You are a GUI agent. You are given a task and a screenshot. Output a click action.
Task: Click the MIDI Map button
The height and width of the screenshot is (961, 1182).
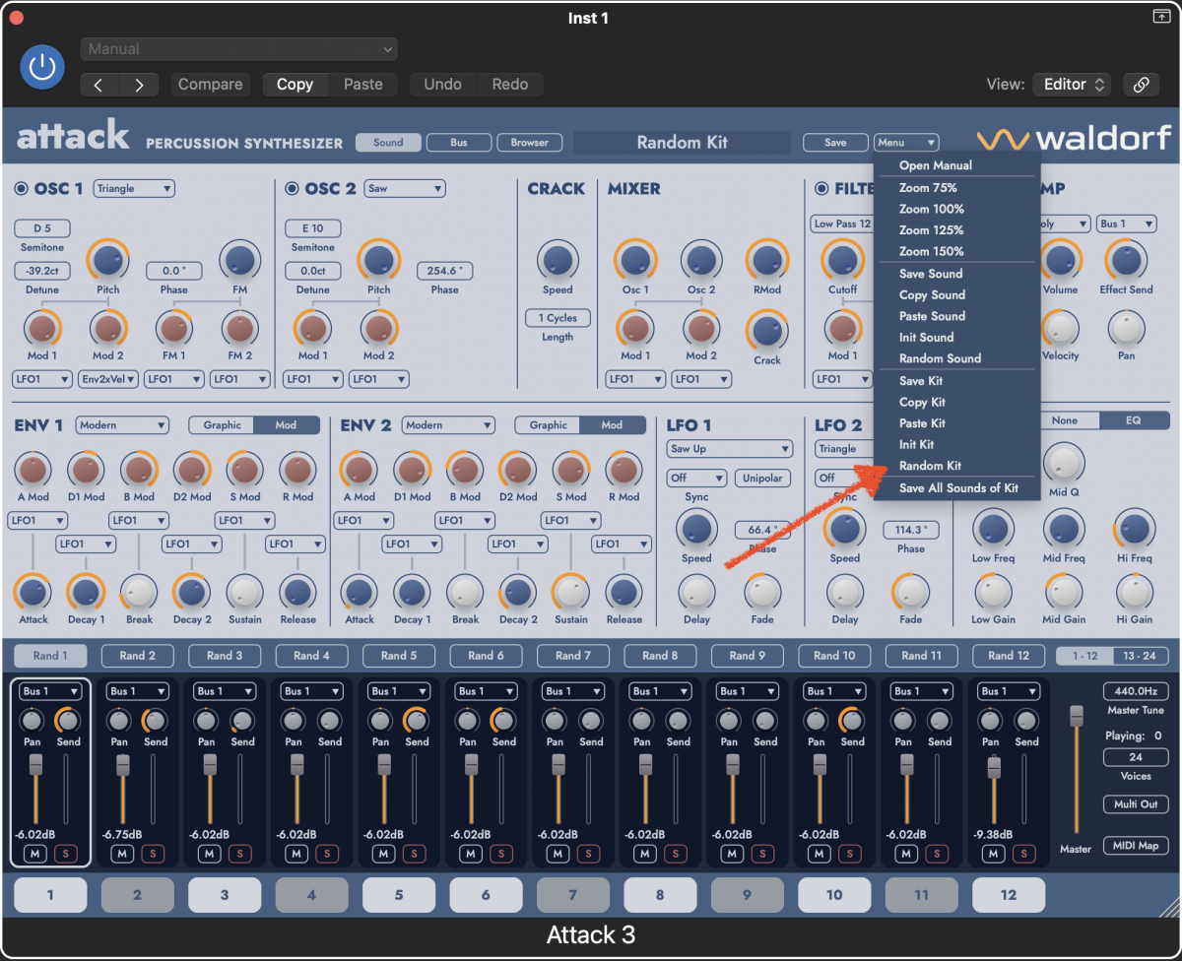[x=1136, y=845]
